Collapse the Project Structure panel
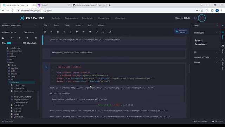This screenshot has height=127, width=225. point(35,25)
